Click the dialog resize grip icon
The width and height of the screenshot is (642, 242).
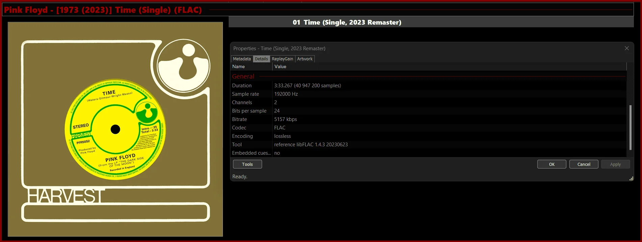click(631, 179)
